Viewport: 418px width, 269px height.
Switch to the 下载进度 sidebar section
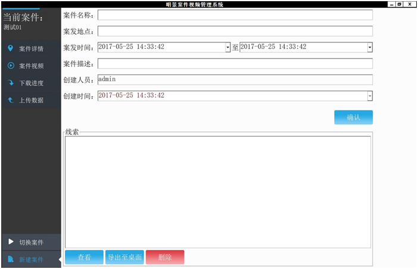click(x=31, y=83)
